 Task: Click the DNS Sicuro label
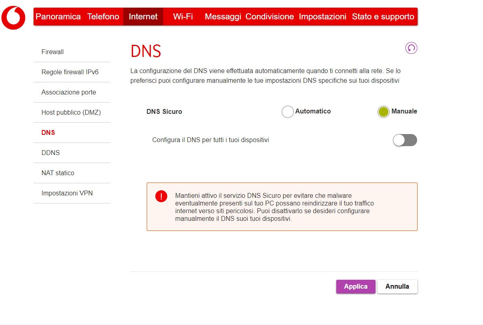164,112
